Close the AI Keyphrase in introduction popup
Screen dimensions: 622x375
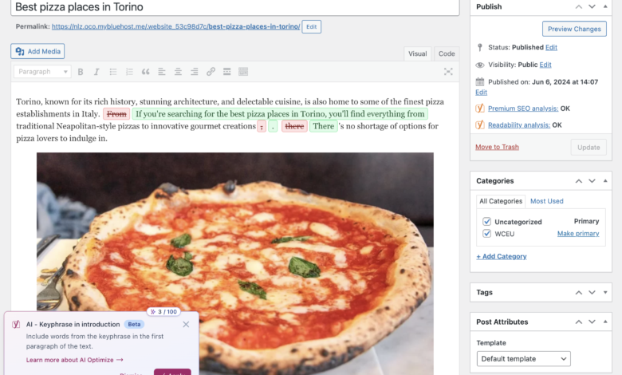(186, 325)
